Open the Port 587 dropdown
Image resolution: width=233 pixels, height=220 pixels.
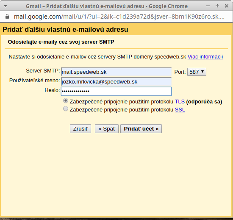coord(197,72)
